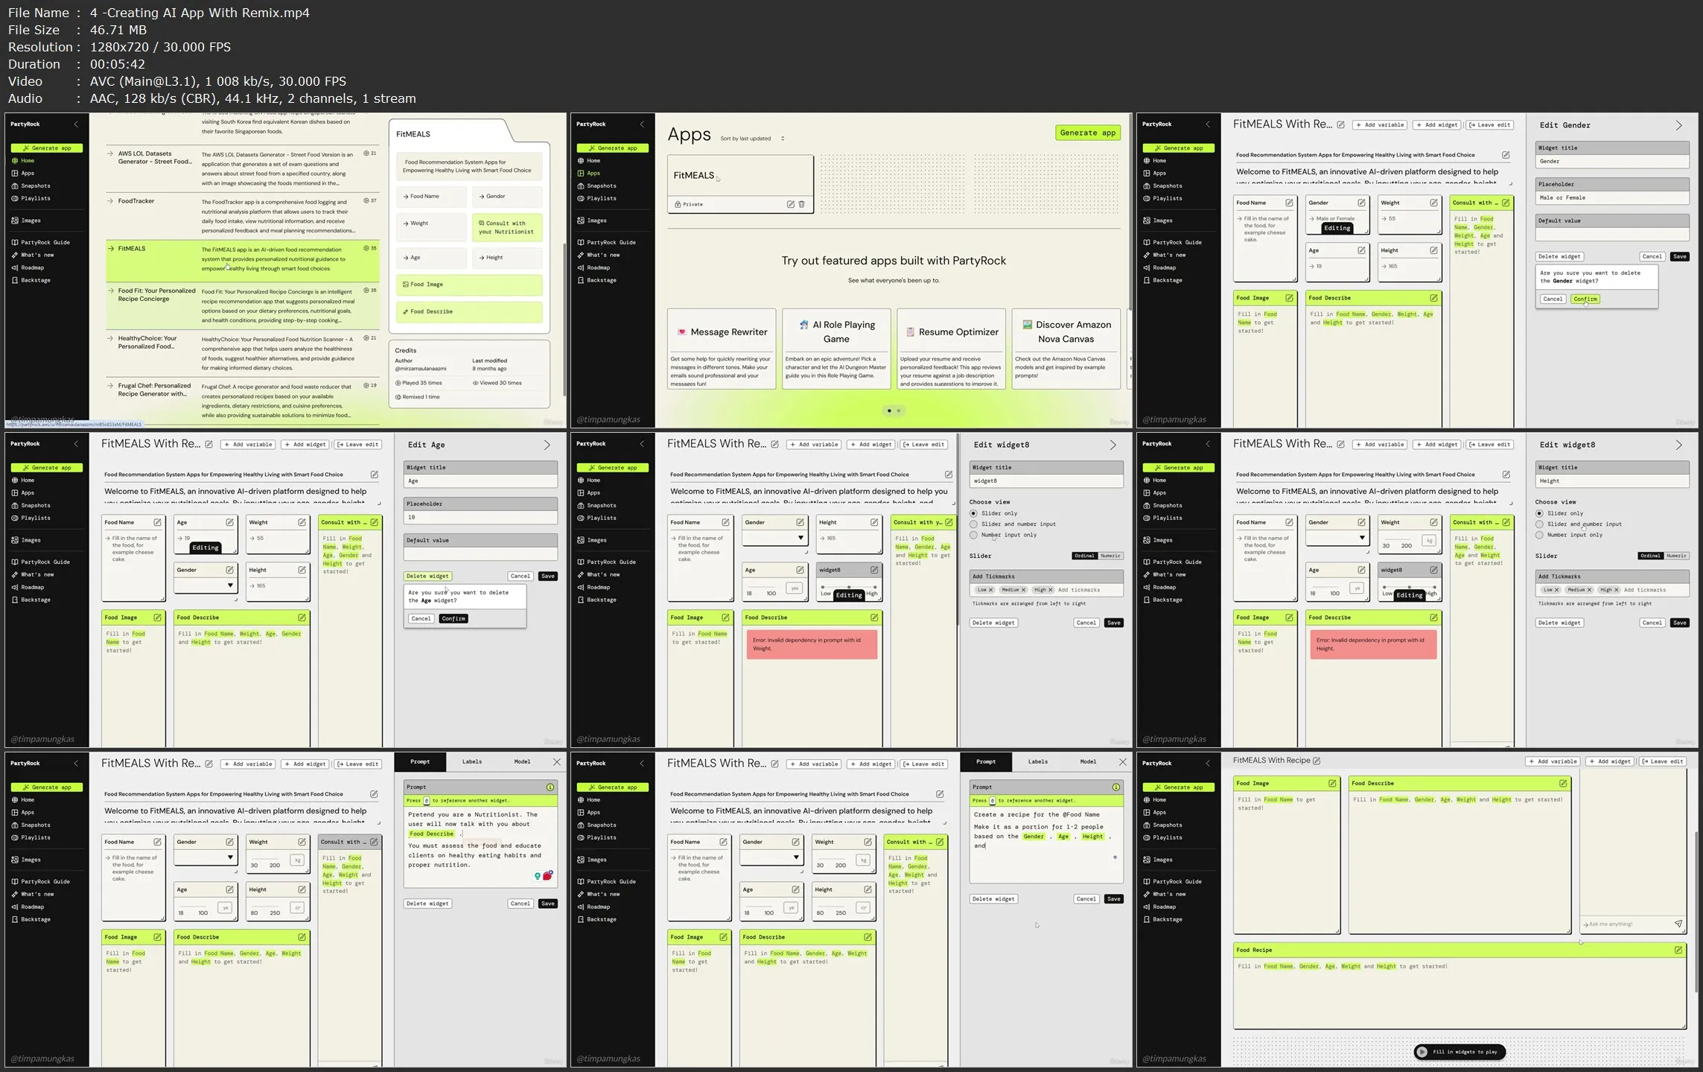
Task: Close the panel containing the Nutritionist prompt
Action: click(556, 762)
